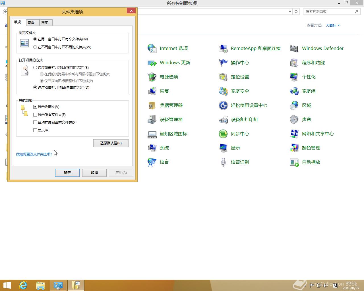Open 操作中心 flag icon
364x291 pixels.
223,63
